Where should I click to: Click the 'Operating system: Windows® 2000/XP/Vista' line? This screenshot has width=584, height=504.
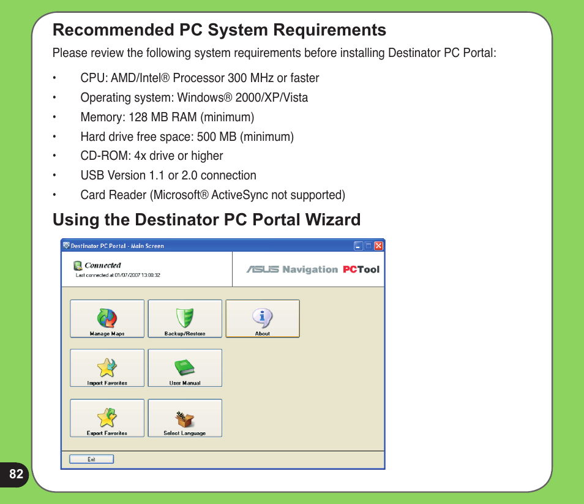pyautogui.click(x=194, y=97)
